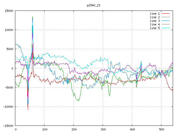
Task: Click the 'line 3' legend label
Action: click(x=155, y=21)
